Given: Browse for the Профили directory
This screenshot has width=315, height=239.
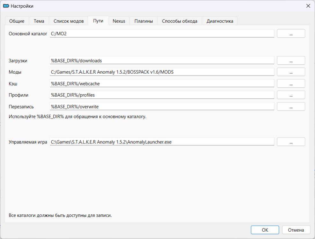Looking at the screenshot, I should point(291,95).
